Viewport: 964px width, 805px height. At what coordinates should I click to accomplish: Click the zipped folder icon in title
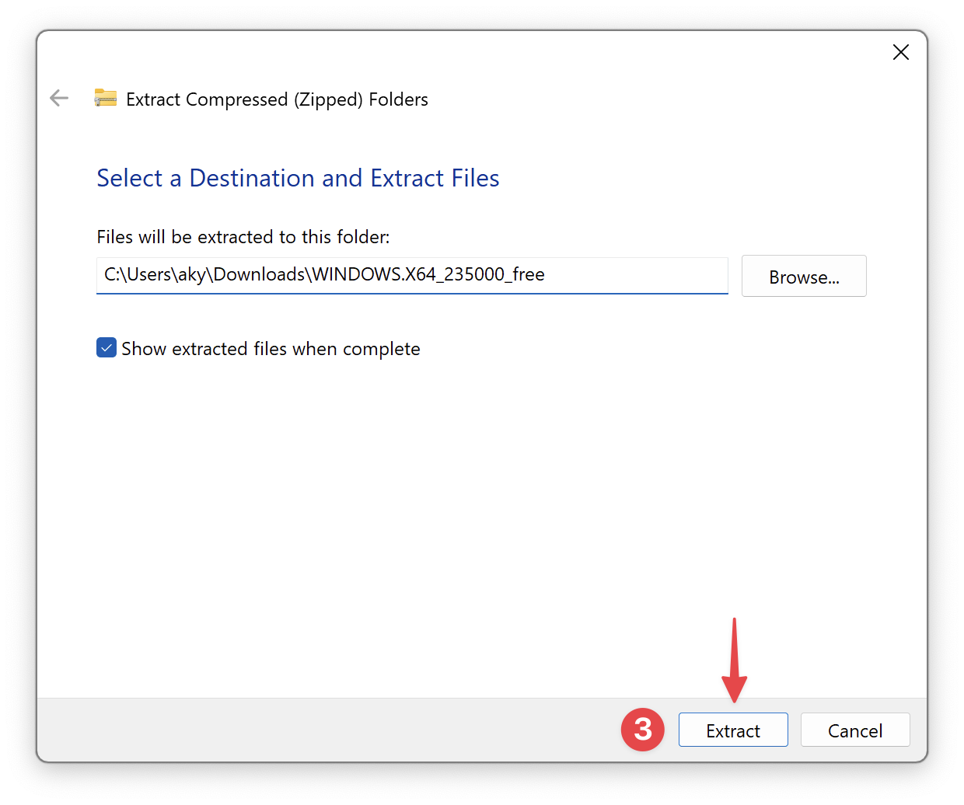pyautogui.click(x=105, y=98)
